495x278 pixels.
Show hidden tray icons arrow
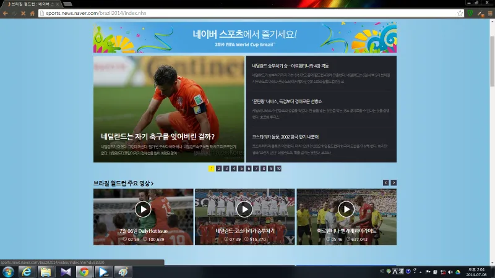pyautogui.click(x=421, y=272)
